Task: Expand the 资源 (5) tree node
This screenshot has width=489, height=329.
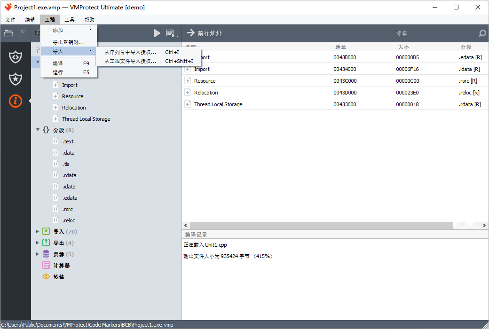Action: pos(38,254)
